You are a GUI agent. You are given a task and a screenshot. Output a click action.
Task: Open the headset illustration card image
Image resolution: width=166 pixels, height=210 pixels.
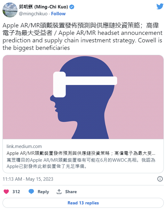tap(83, 97)
